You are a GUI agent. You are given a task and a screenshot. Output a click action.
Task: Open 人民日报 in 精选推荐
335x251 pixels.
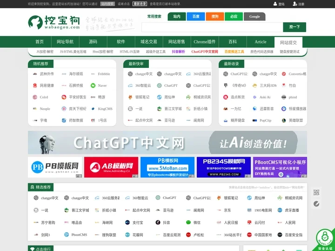click(231, 222)
